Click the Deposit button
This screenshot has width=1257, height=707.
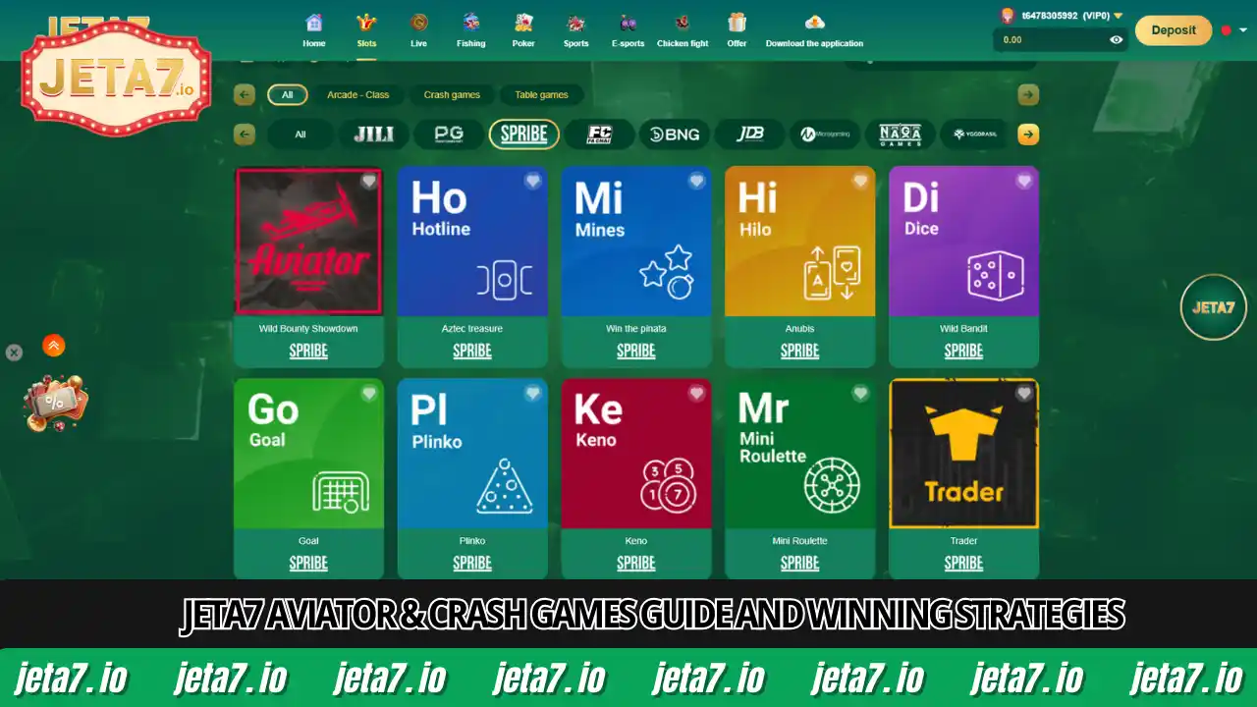[1174, 30]
